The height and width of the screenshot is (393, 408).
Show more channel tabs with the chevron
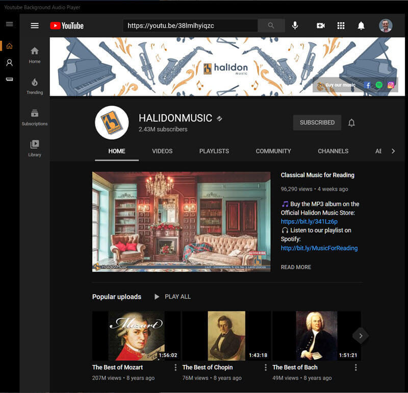point(393,151)
